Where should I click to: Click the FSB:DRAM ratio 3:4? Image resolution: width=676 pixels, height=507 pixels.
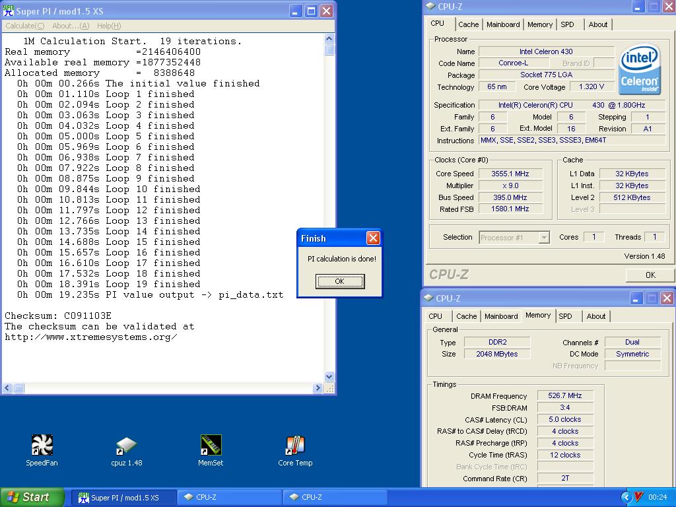pos(565,407)
